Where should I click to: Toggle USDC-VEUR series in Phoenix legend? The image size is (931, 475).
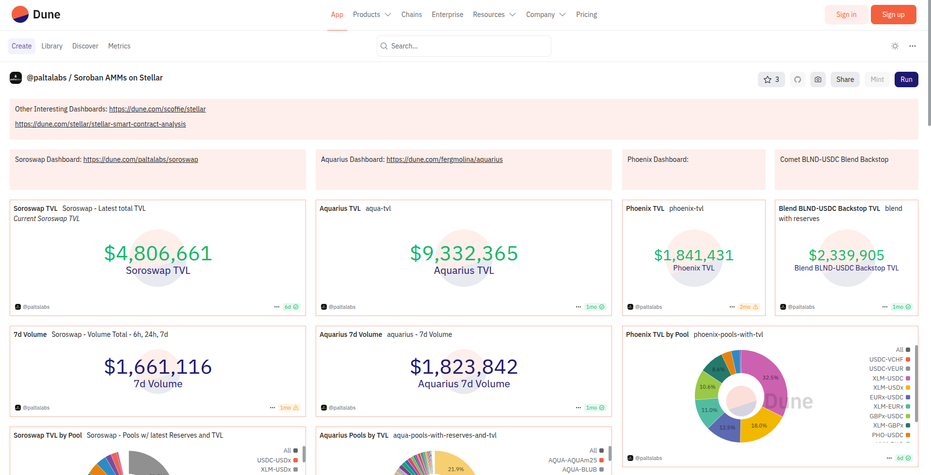click(889, 369)
